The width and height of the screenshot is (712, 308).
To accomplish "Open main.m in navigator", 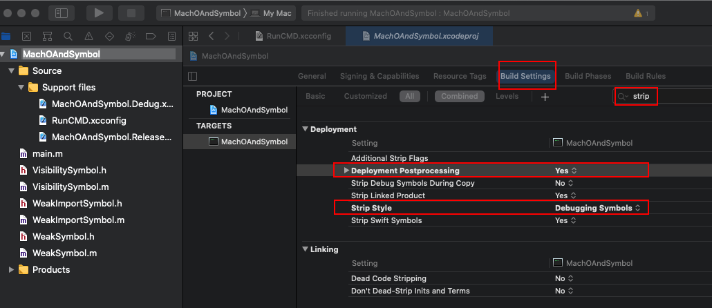I will pos(41,154).
